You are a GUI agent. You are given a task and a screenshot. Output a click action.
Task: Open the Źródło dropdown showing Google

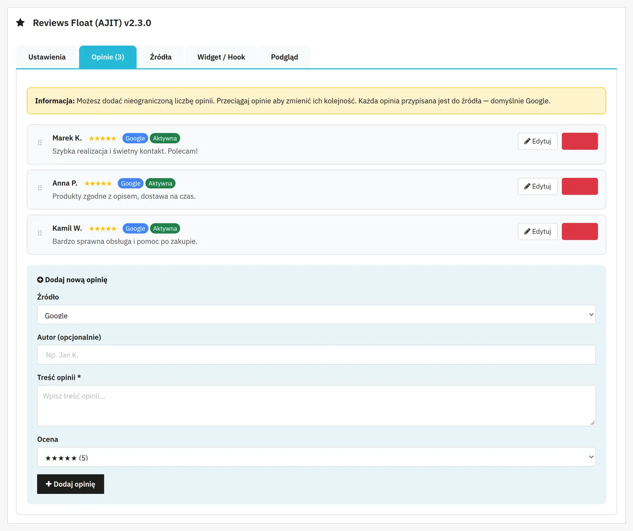[316, 315]
